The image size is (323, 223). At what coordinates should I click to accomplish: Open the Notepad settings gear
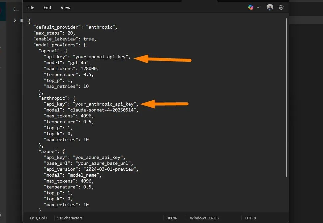[281, 7]
